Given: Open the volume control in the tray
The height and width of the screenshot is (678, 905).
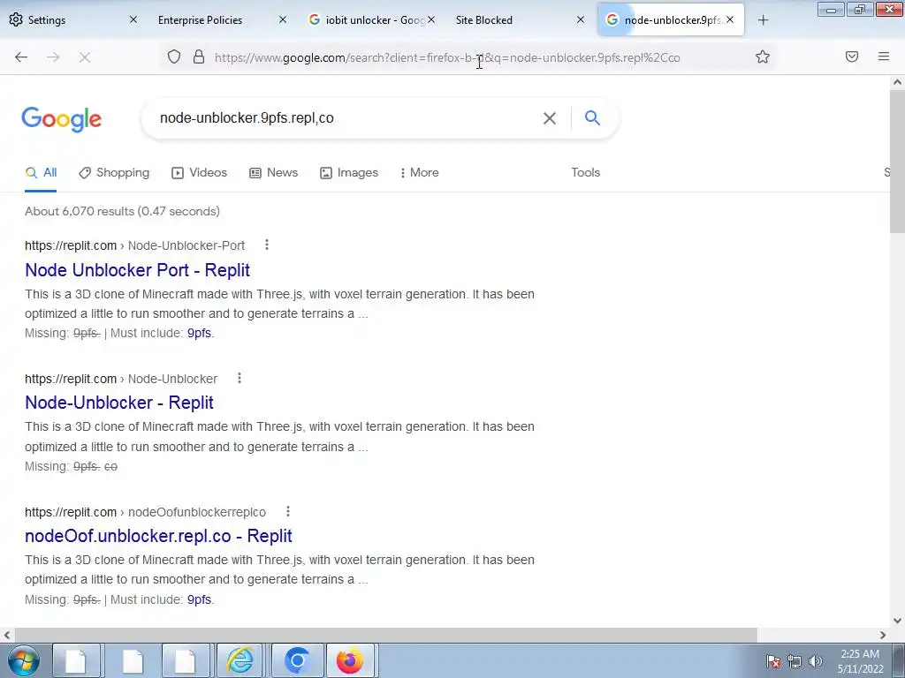Looking at the screenshot, I should (x=815, y=661).
